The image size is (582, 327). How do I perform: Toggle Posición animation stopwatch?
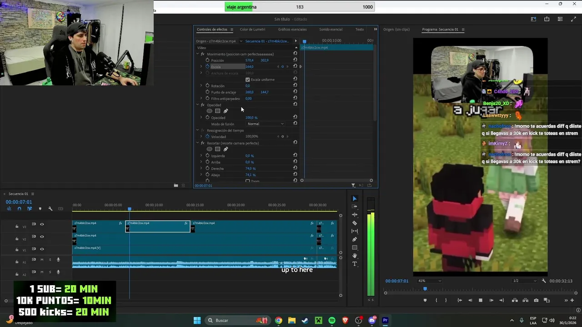click(x=207, y=60)
